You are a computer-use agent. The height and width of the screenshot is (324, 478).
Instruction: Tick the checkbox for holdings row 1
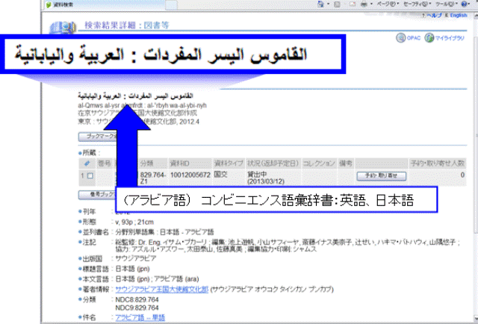coord(90,175)
